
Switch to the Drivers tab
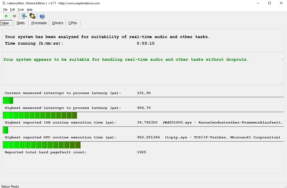[58, 23]
